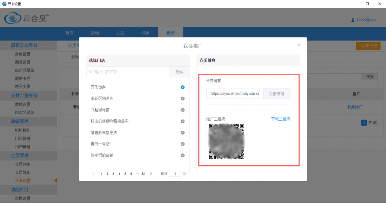Expand the 功能栏目 sidebar section
The height and width of the screenshot is (203, 386).
[x=28, y=189]
